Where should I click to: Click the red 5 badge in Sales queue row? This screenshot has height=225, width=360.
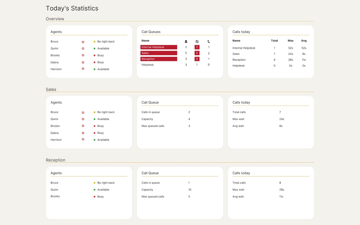(197, 53)
